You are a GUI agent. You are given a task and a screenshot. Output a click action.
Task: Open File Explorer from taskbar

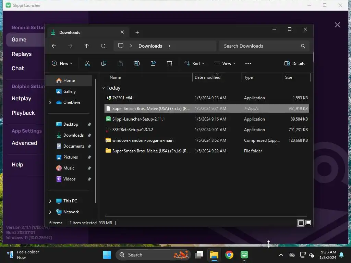point(214,255)
